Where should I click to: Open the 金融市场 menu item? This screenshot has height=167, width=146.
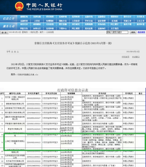tap(89, 17)
